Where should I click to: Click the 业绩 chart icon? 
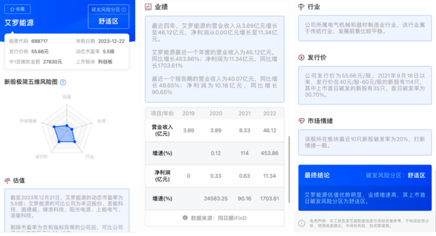[149, 7]
